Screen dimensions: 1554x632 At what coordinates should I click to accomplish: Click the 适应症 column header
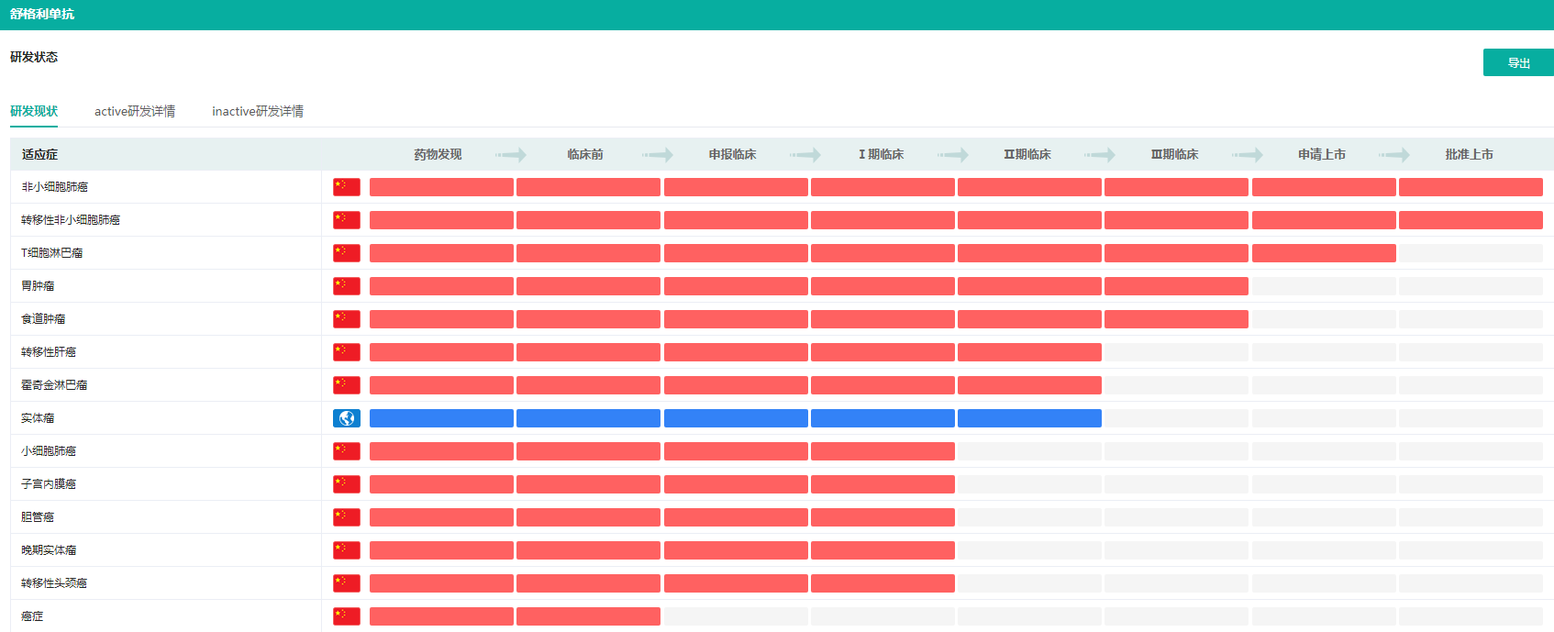point(39,154)
